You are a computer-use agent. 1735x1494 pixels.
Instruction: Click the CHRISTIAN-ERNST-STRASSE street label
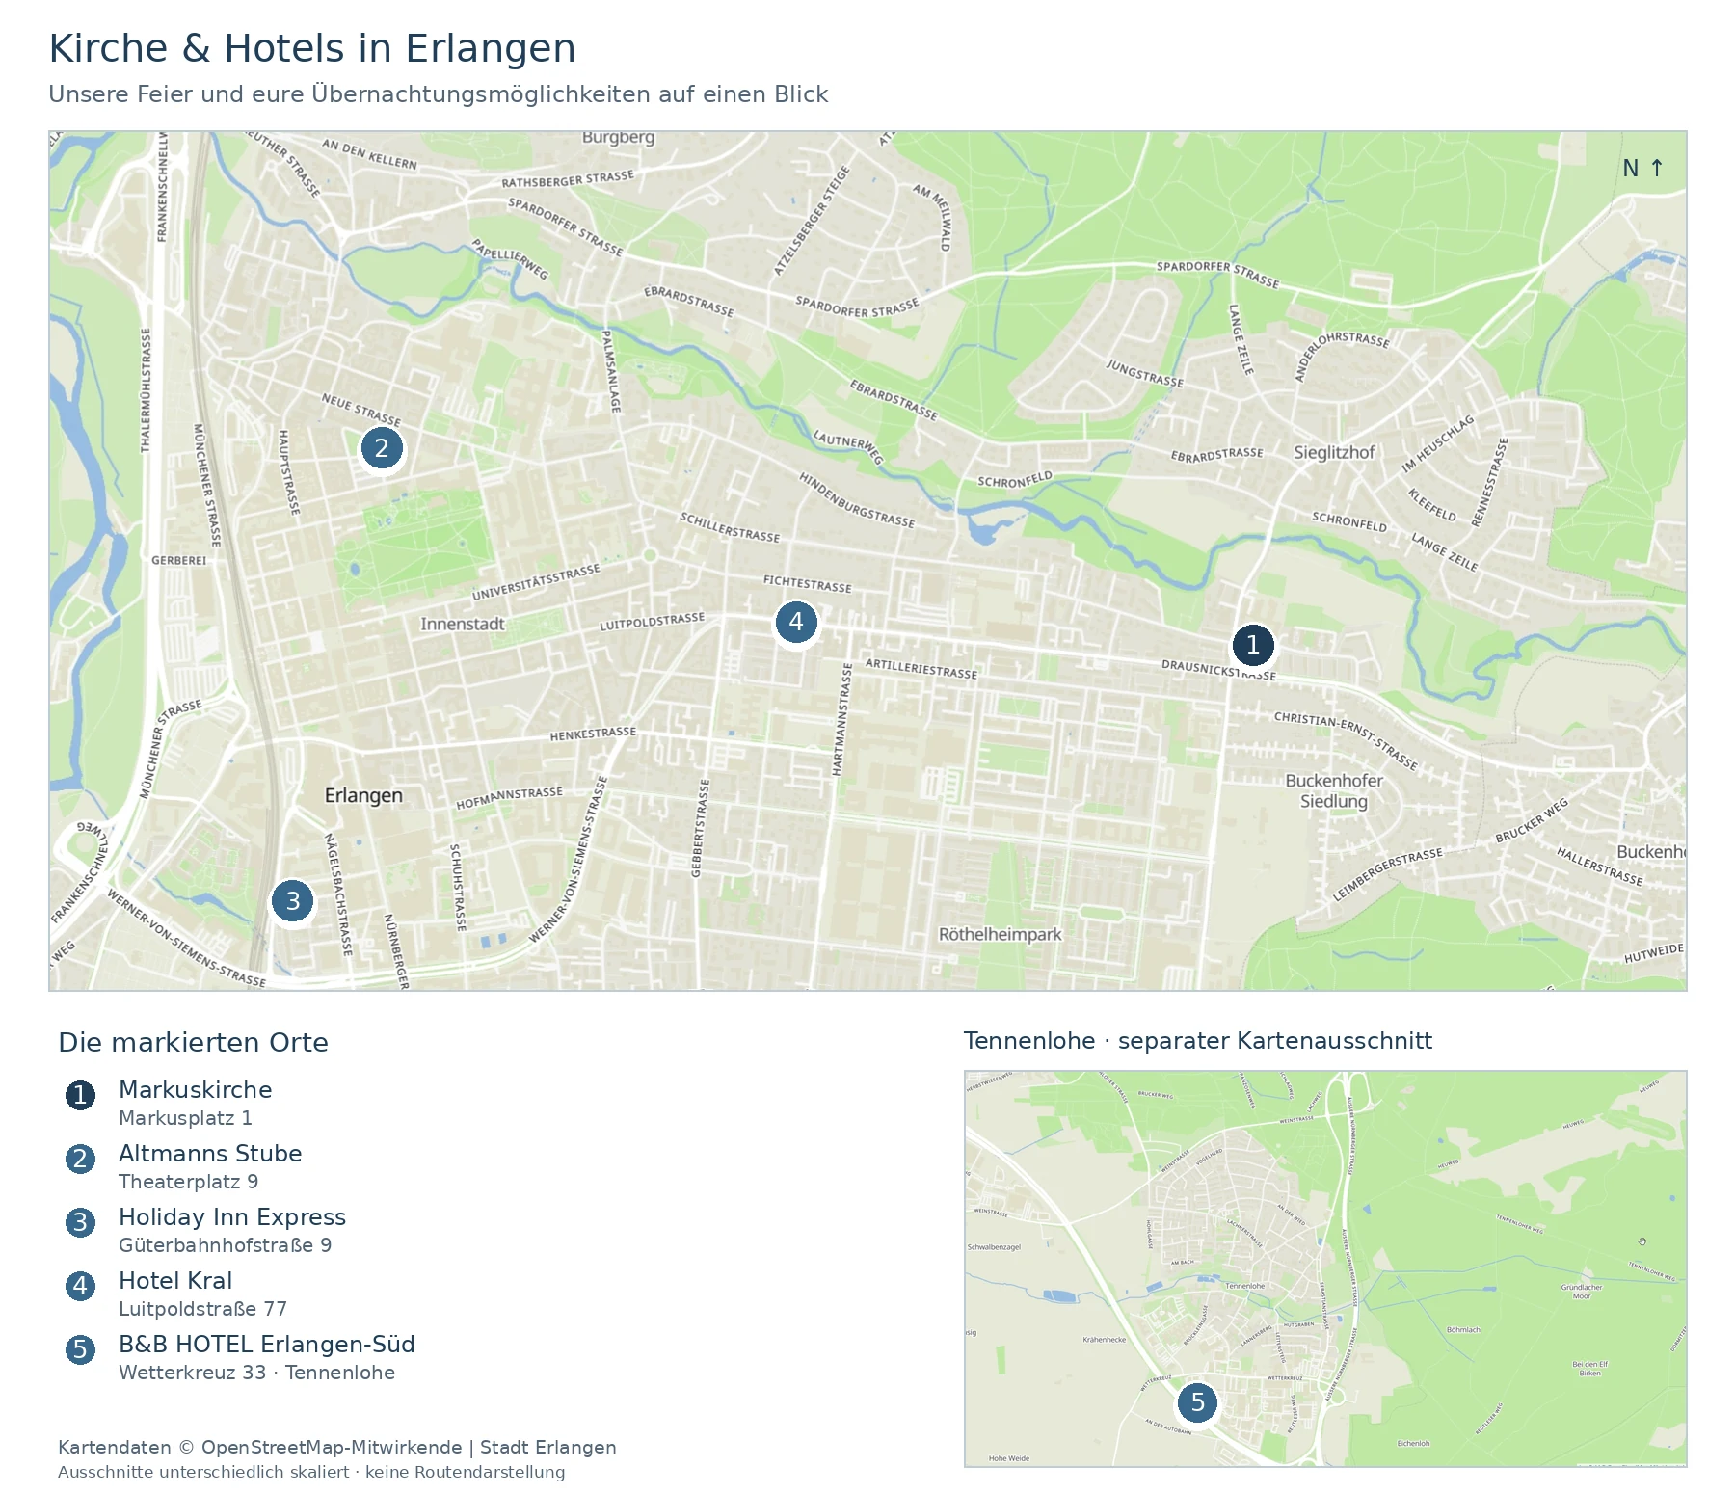[1346, 741]
